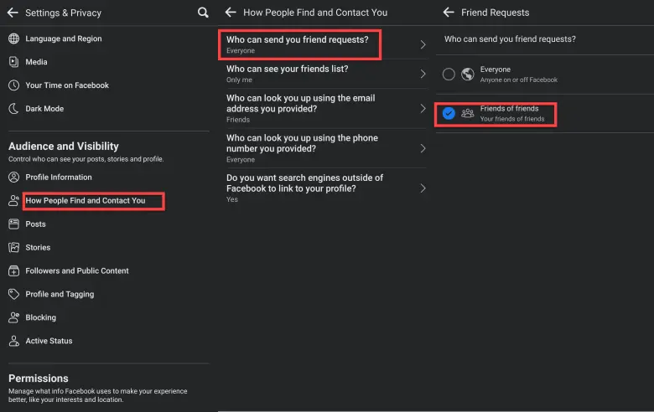Open Profile and Tagging settings
The width and height of the screenshot is (654, 412).
coord(60,294)
